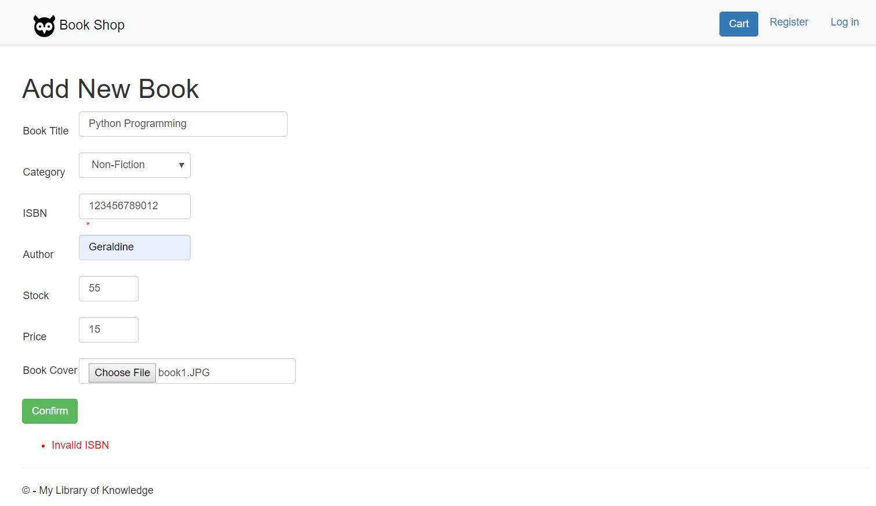
Task: Click the Invalid ISBN error message
Action: click(81, 445)
